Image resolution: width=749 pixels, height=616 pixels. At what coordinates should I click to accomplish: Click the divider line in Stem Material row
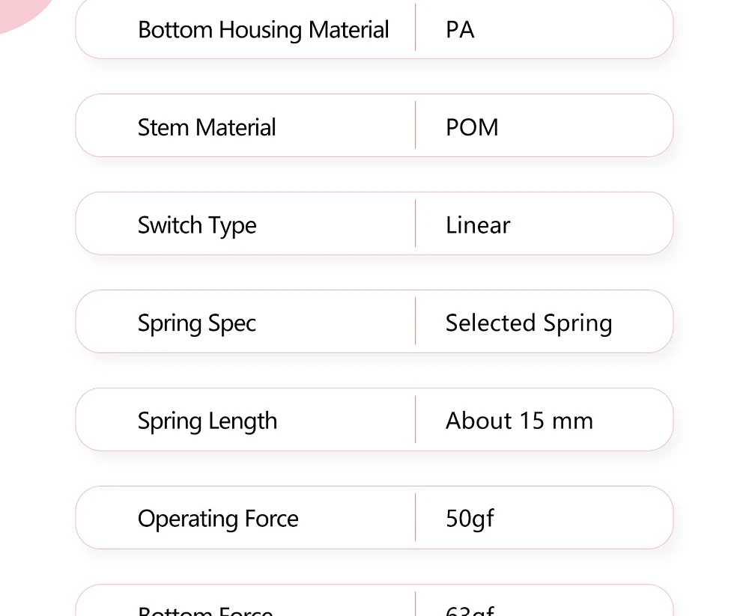pyautogui.click(x=416, y=126)
